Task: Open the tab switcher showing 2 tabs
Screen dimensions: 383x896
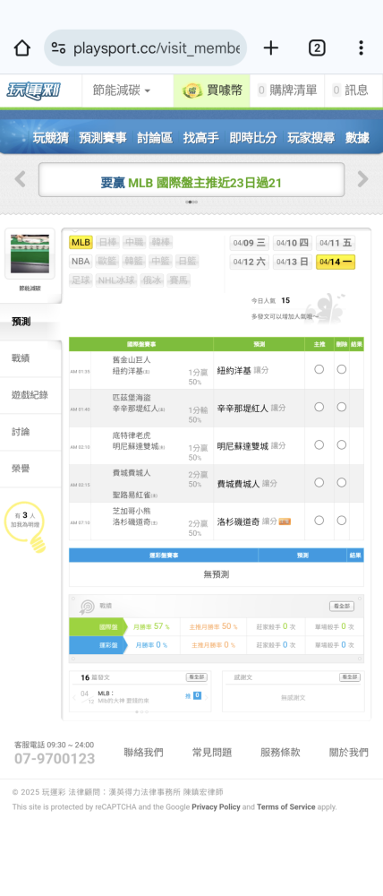Action: click(x=317, y=48)
